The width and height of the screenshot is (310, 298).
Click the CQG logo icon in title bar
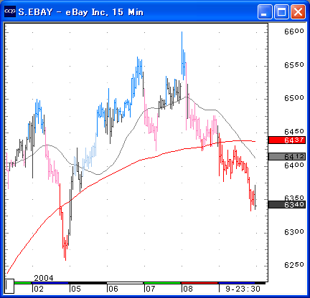coord(10,11)
